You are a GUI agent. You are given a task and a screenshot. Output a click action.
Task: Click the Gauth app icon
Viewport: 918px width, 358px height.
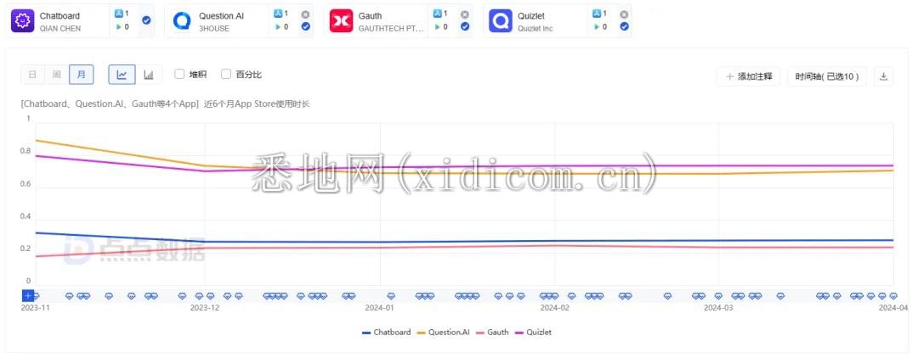point(342,21)
